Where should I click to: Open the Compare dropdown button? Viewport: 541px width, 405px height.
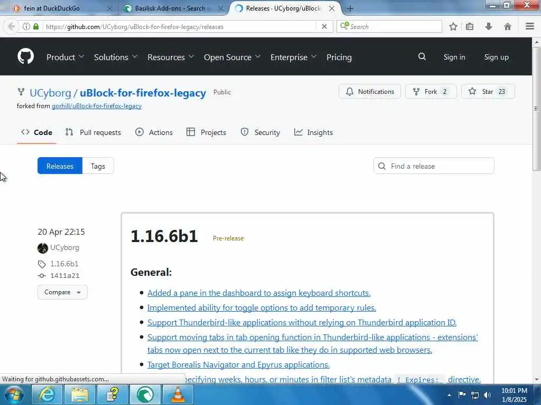pos(62,292)
